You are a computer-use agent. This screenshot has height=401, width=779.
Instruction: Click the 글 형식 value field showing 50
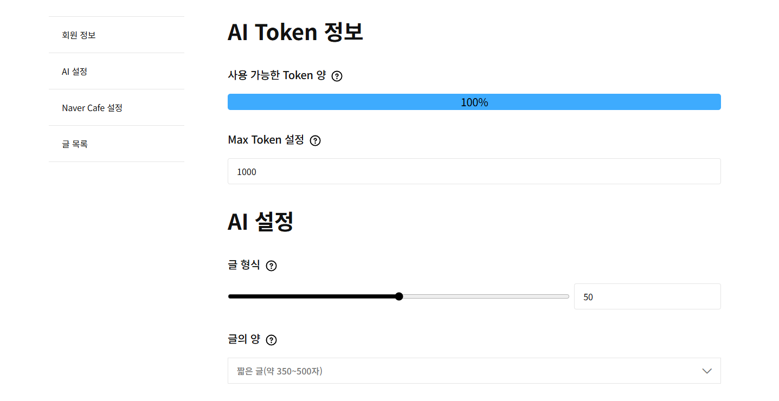pos(647,297)
